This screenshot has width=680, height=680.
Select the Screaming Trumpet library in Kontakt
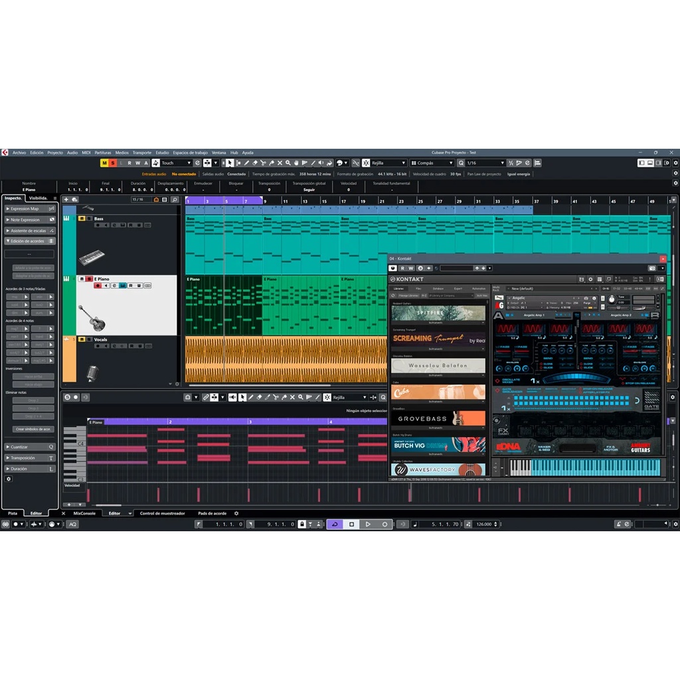pyautogui.click(x=438, y=339)
